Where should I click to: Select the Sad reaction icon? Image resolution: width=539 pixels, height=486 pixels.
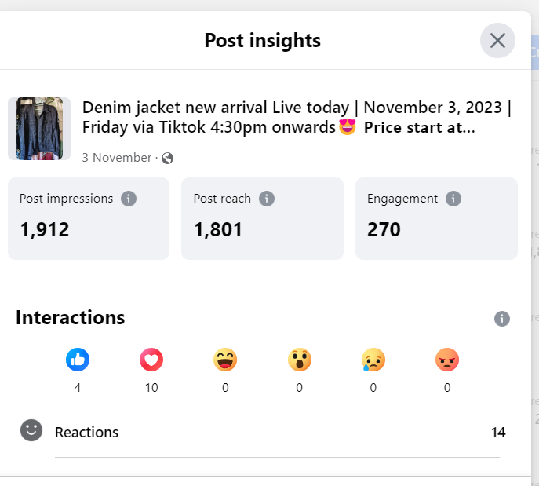(373, 360)
